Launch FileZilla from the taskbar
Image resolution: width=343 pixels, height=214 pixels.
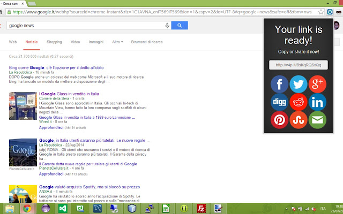[201, 209]
